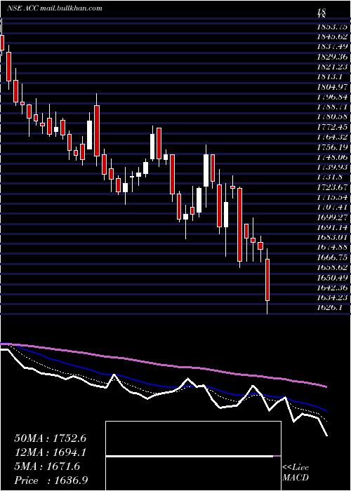Click the 1813.1 price level label
This screenshot has height=491, width=351.
330,76
